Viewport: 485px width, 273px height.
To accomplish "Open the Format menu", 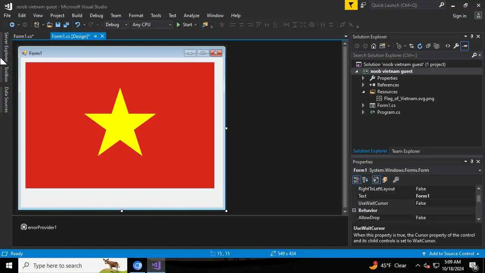I will [x=136, y=16].
